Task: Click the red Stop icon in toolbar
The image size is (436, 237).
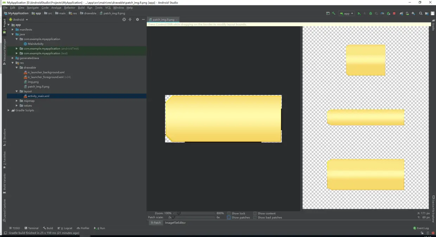Action: click(394, 13)
